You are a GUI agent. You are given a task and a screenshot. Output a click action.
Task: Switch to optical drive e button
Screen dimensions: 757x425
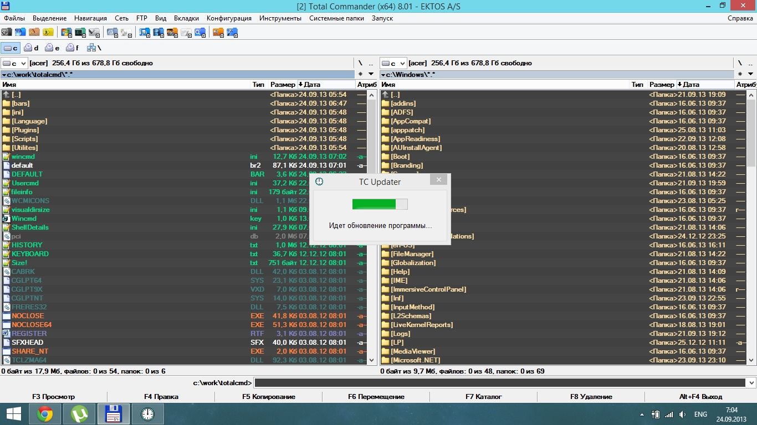click(52, 48)
